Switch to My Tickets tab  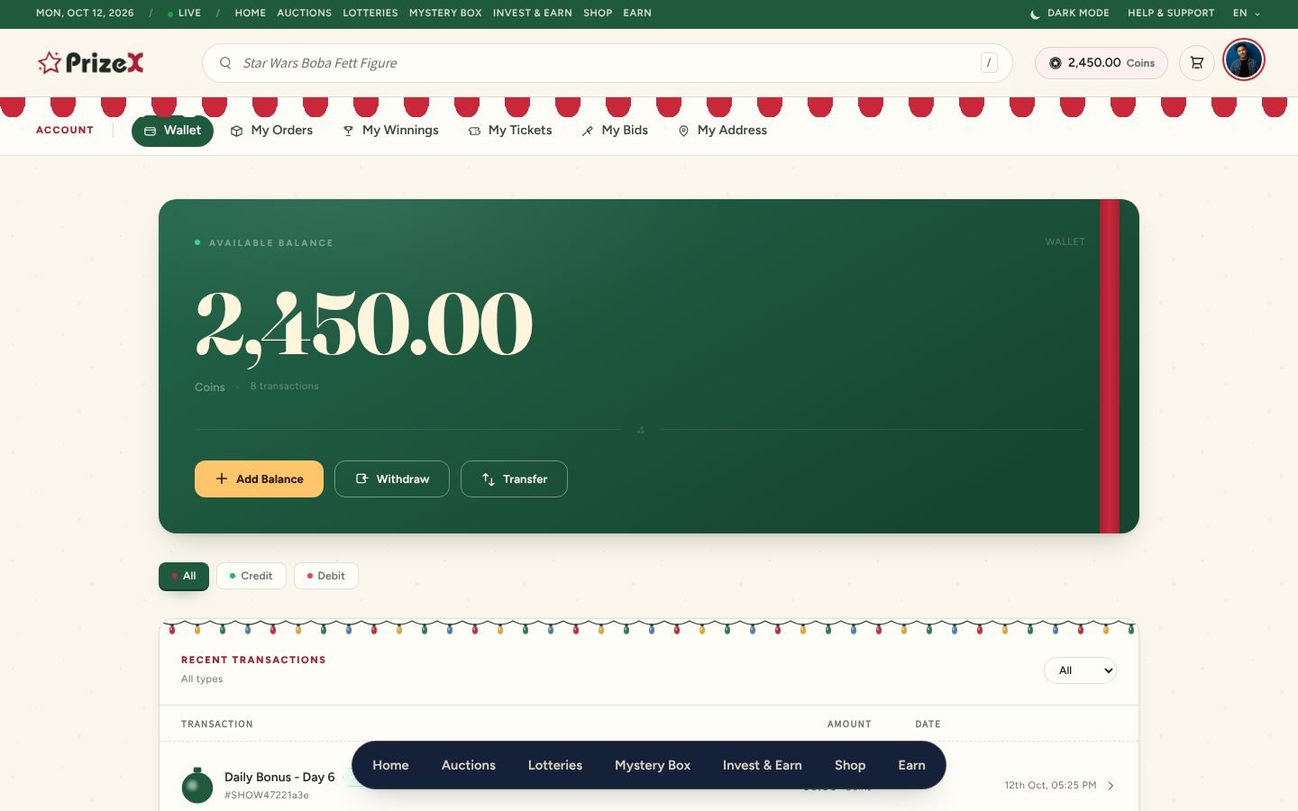[x=509, y=131]
